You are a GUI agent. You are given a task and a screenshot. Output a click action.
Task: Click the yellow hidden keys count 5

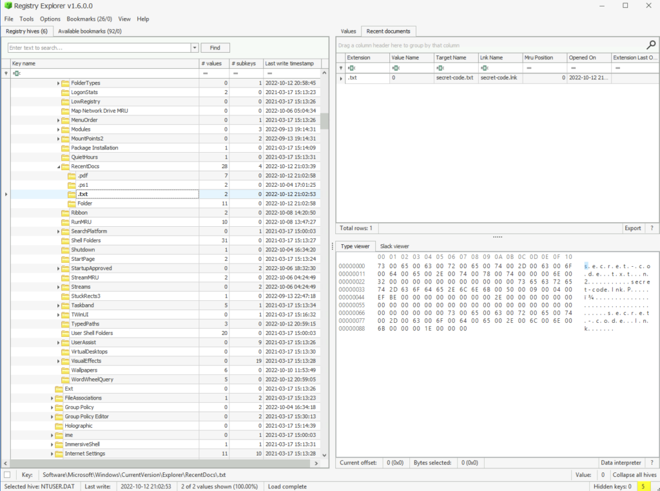[x=643, y=486]
